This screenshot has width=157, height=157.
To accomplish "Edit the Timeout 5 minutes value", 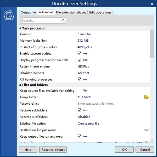I will point(85,34).
